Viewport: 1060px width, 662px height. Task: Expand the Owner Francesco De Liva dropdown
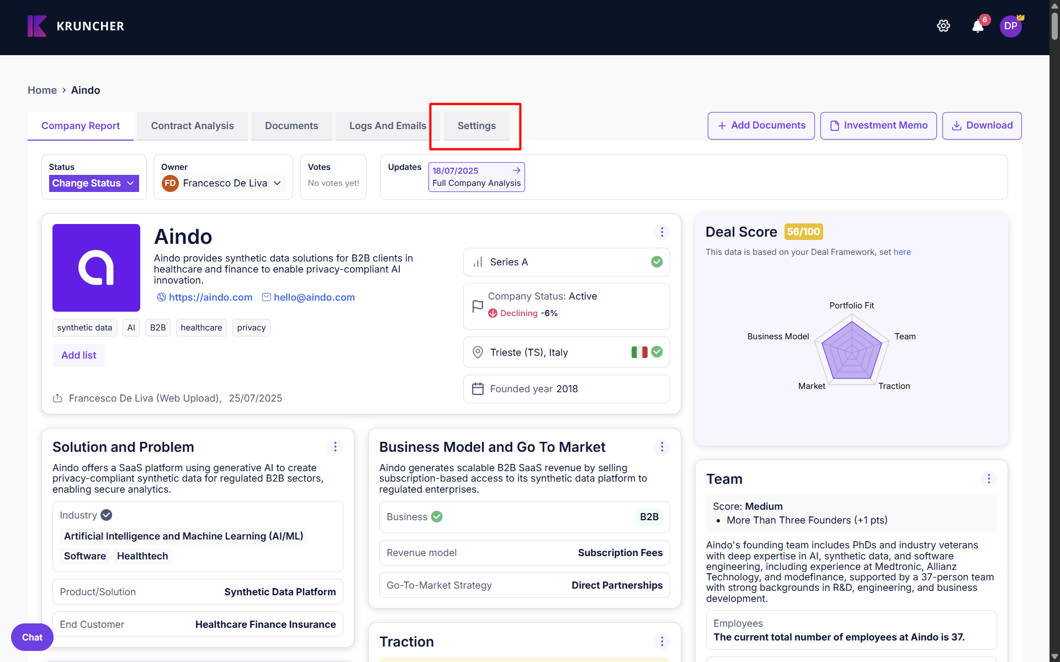[223, 183]
